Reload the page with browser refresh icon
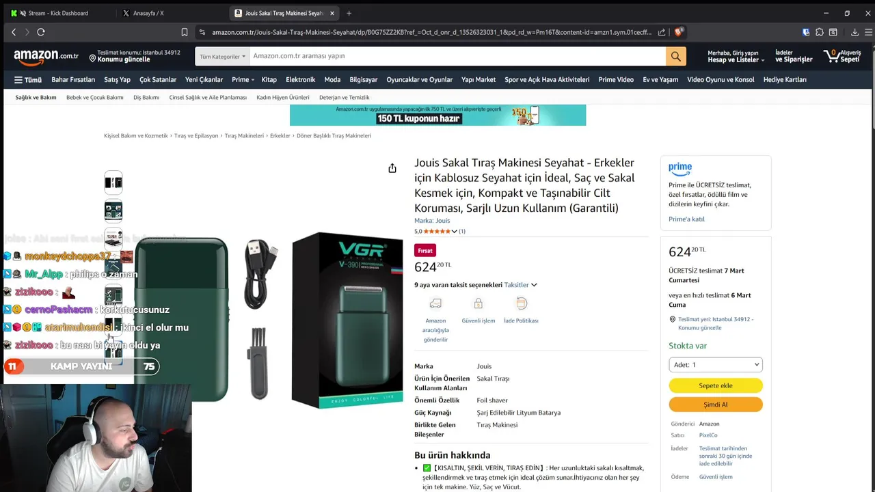Screen dimensions: 875x492 pyautogui.click(x=41, y=32)
